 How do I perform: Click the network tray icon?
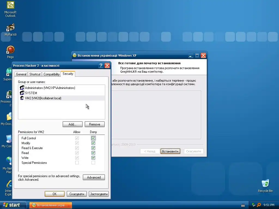(254, 205)
